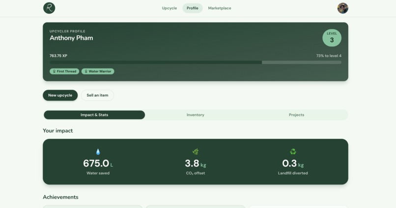Click the 0.3 kg landfill diverted value
396x208 pixels.
click(293, 163)
